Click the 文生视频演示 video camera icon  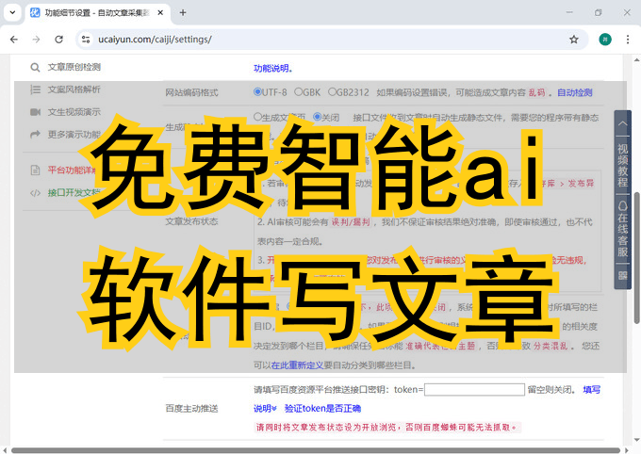click(36, 111)
